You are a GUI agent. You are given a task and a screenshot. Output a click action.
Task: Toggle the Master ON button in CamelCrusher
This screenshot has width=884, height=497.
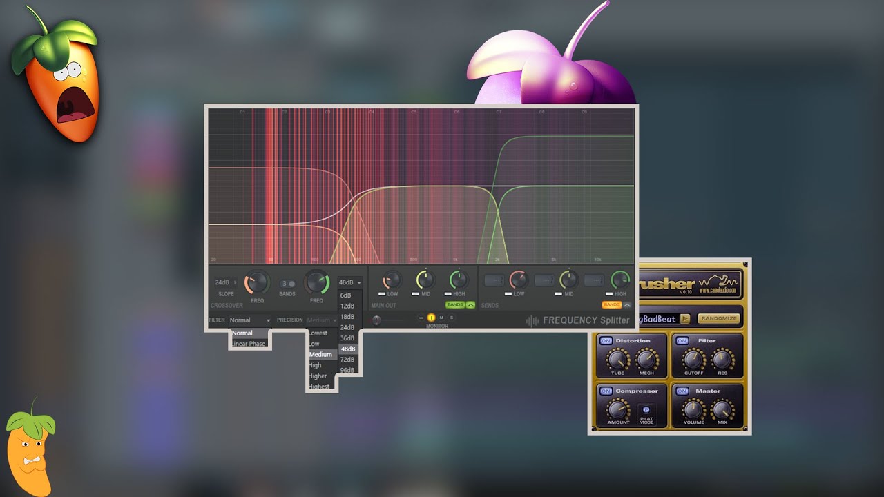pos(682,391)
